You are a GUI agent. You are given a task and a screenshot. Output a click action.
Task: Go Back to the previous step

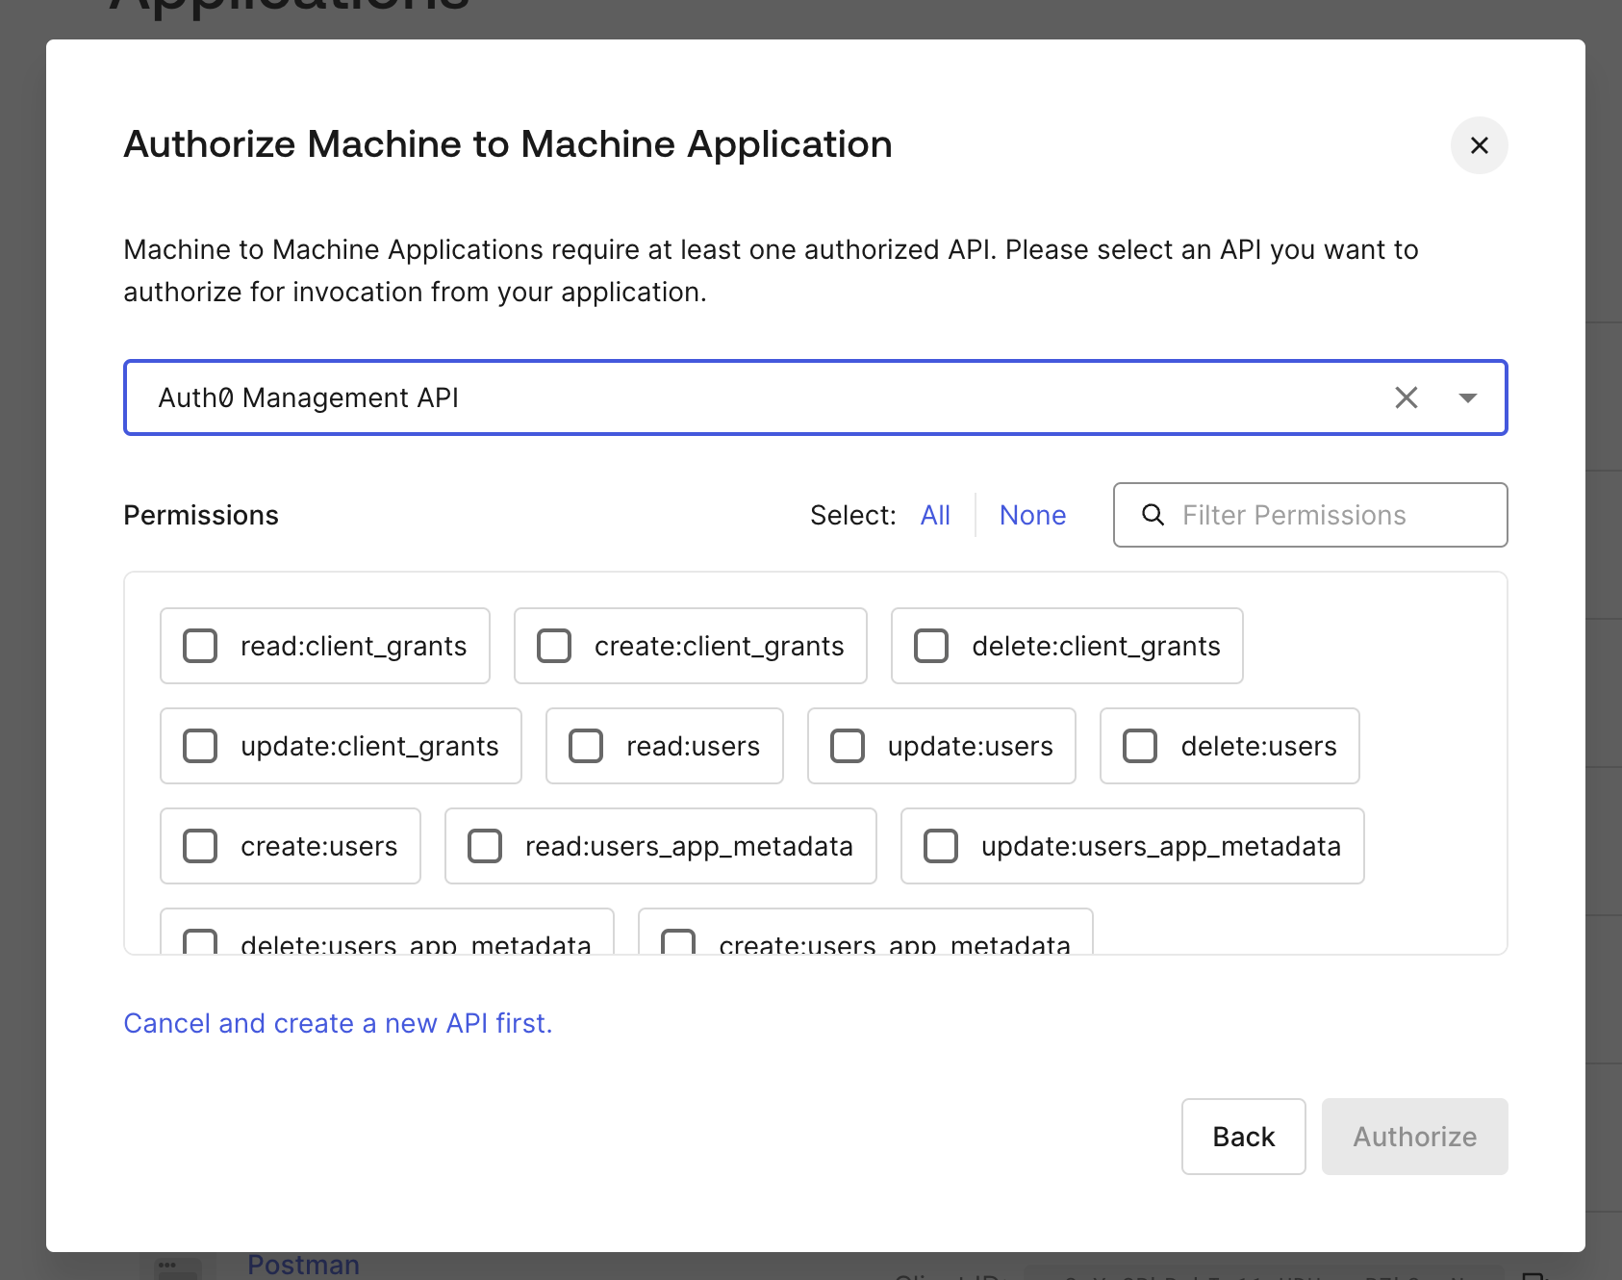[1243, 1137]
